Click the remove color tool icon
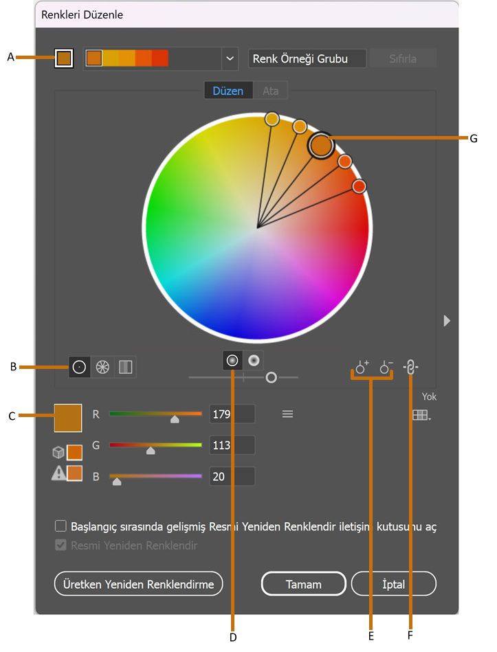 tap(386, 368)
